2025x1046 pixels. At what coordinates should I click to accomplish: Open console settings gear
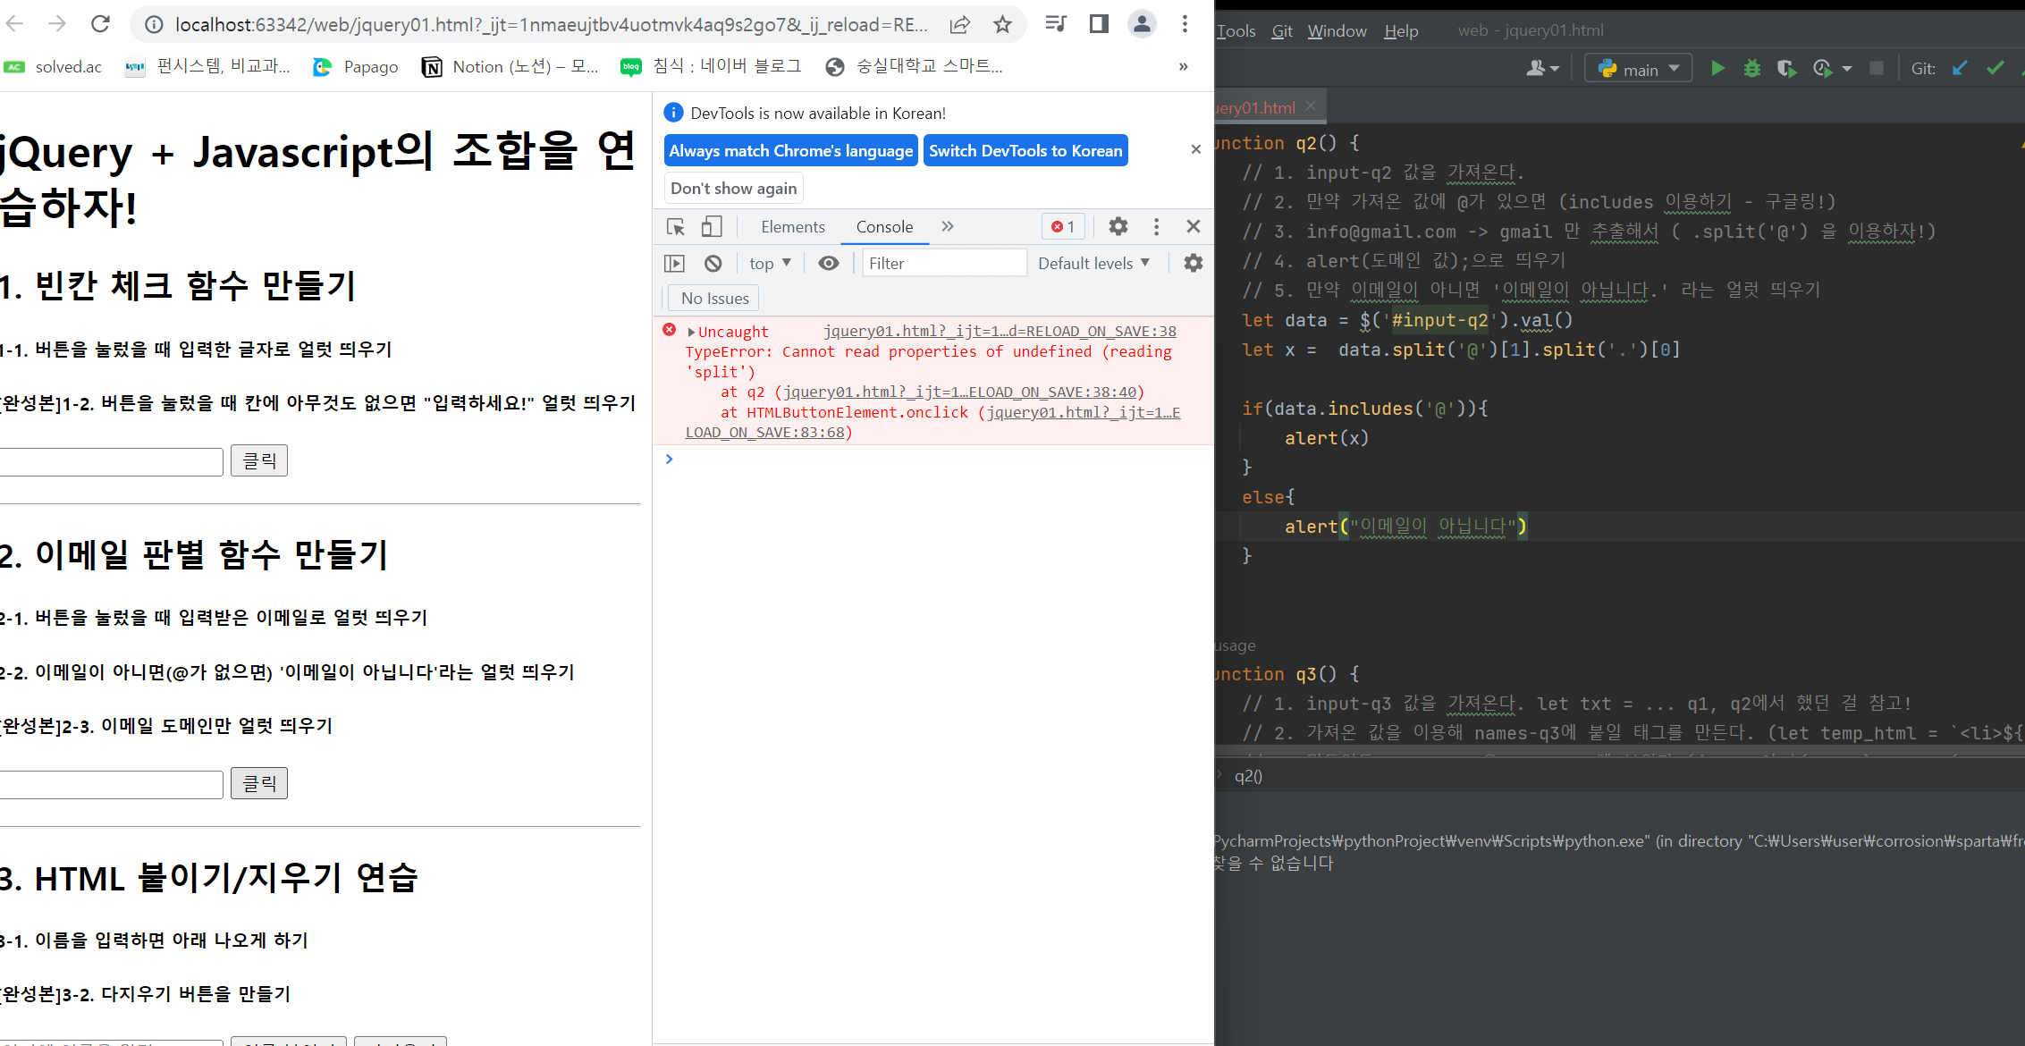(x=1193, y=264)
